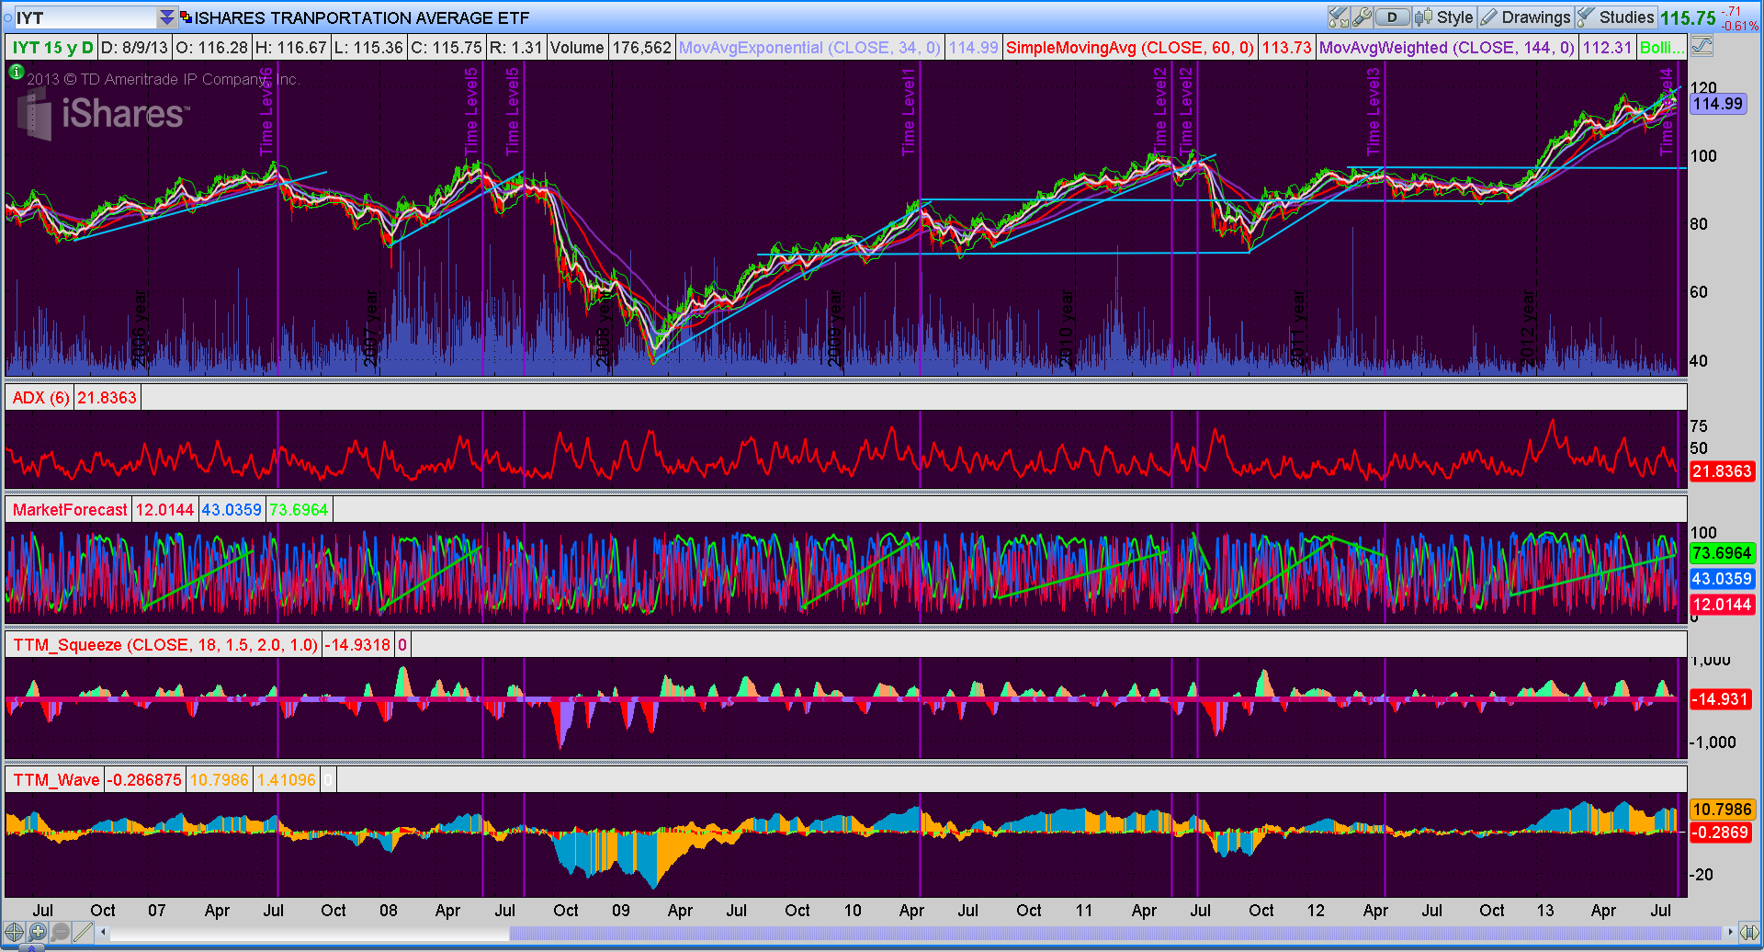Click the IYT symbol input field
1764x952 pixels.
(85, 17)
